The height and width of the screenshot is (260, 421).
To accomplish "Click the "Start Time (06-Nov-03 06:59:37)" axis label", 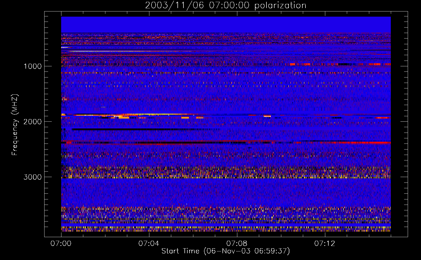I will pos(226,251).
